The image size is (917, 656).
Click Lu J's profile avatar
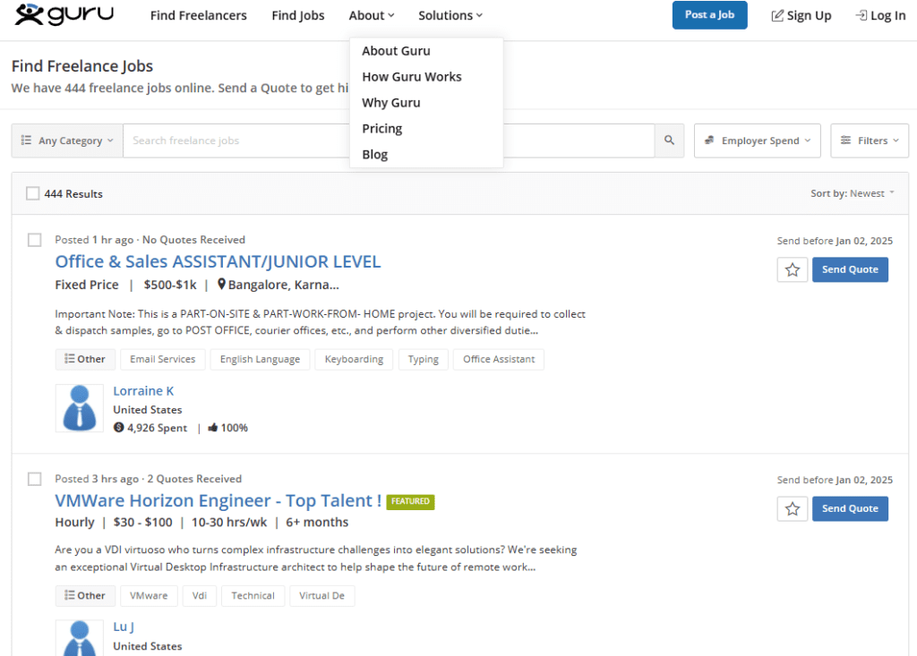pos(79,638)
